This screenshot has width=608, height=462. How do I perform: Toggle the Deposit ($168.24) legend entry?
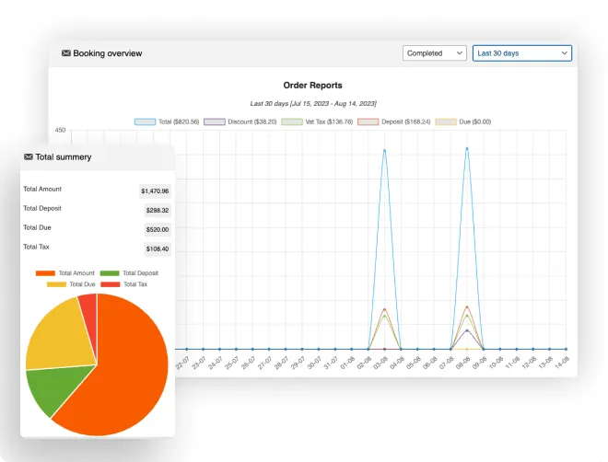[394, 121]
